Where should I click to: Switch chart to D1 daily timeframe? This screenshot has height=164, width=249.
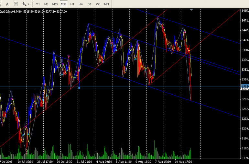click(89, 4)
